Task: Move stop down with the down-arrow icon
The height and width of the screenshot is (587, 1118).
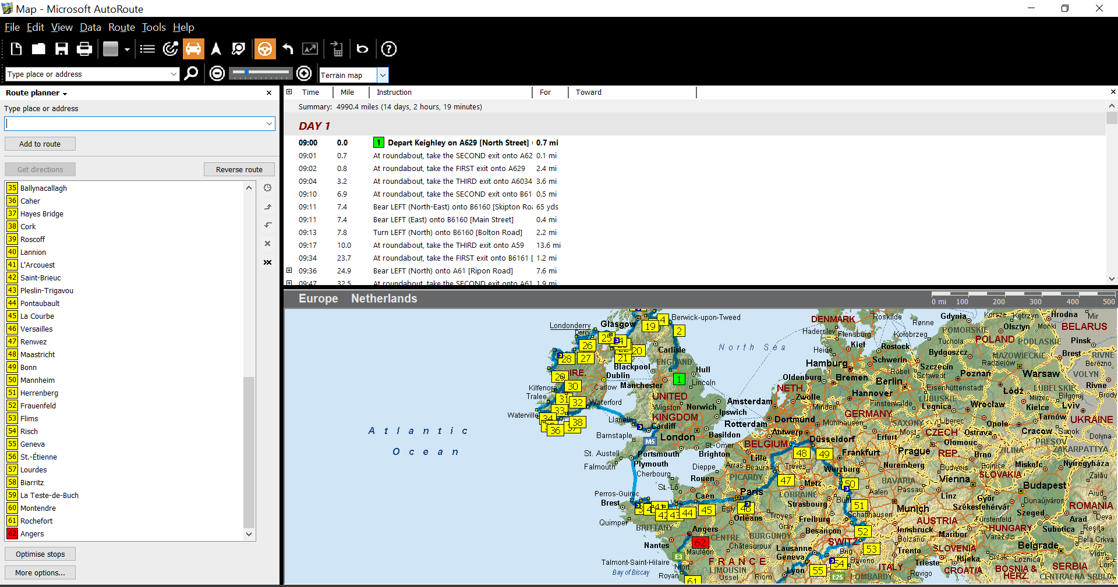Action: point(268,225)
